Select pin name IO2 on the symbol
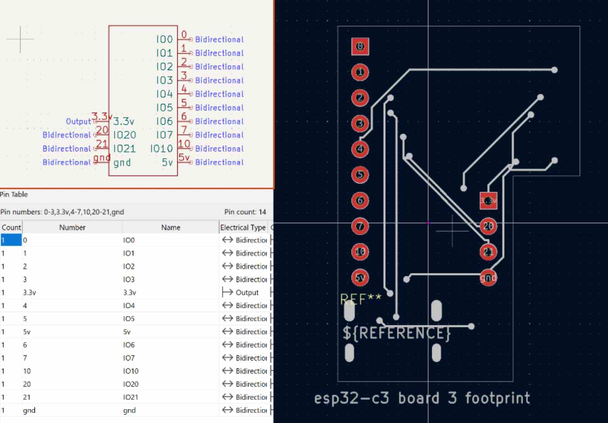 click(164, 67)
